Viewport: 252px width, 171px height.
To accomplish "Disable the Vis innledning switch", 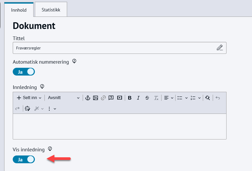I will coord(24,160).
